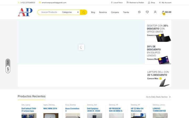Switch to Dark mode
This screenshot has width=189, height=118.
coord(8,62)
